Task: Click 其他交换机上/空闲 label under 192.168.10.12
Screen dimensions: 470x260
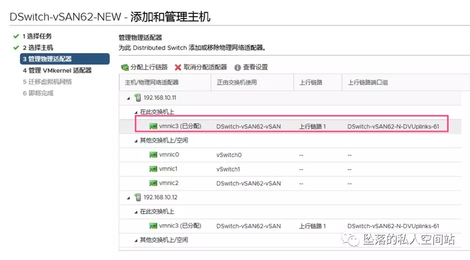Action: pos(164,240)
